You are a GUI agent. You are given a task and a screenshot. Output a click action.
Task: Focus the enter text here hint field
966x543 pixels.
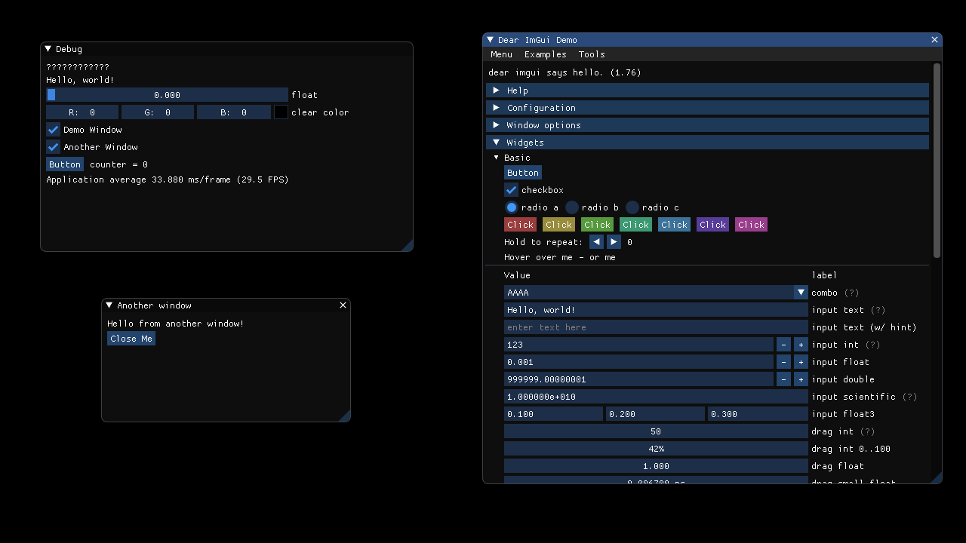click(x=656, y=327)
